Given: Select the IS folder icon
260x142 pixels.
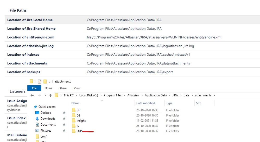Looking at the screenshot, I should [74, 126].
